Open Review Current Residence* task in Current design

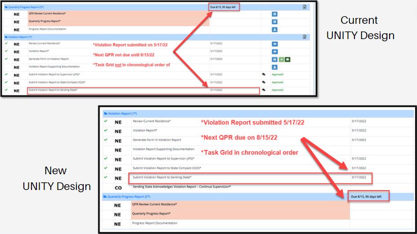click(x=45, y=43)
